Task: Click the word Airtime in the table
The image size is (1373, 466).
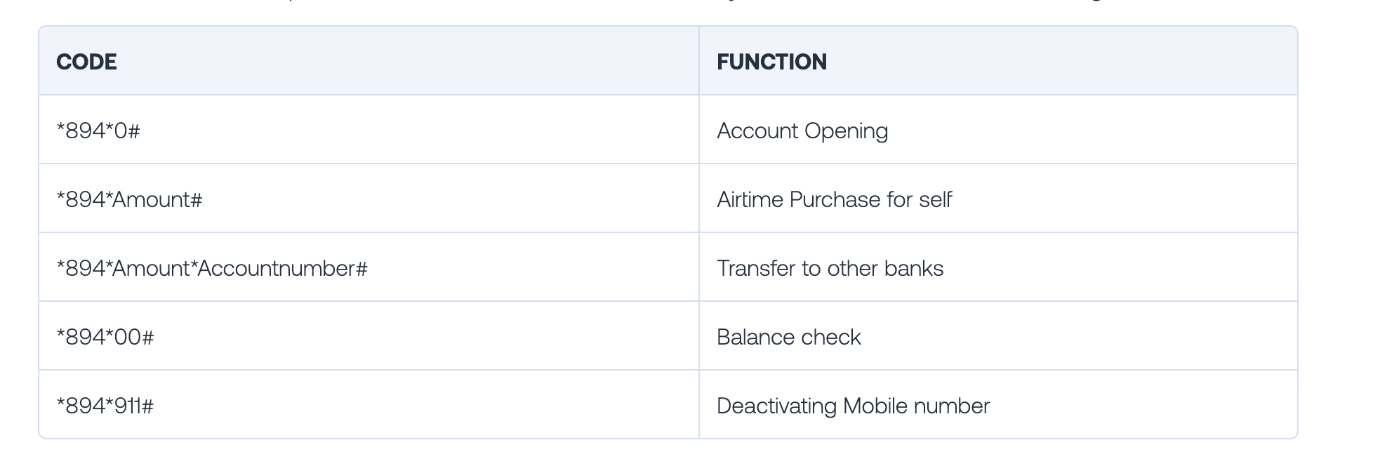Action: pos(750,199)
